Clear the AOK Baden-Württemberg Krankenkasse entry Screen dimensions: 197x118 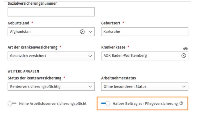click(x=184, y=56)
